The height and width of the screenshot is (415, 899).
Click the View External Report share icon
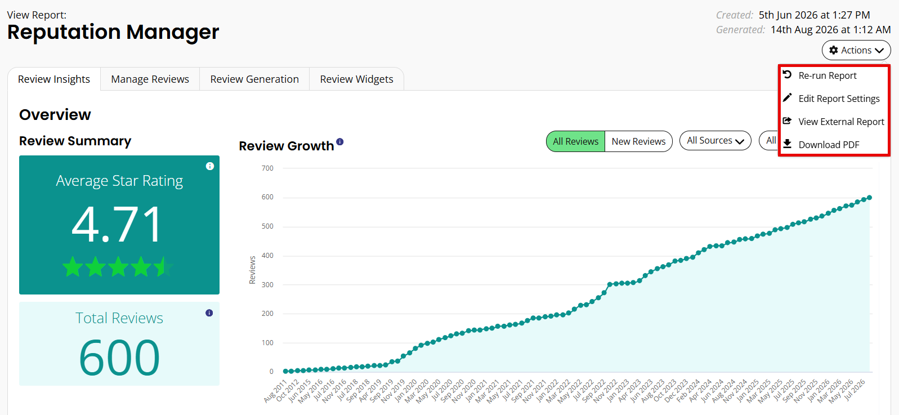[787, 121]
